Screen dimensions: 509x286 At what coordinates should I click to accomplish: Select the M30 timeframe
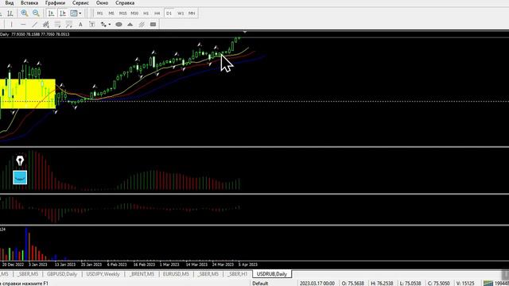pos(134,14)
